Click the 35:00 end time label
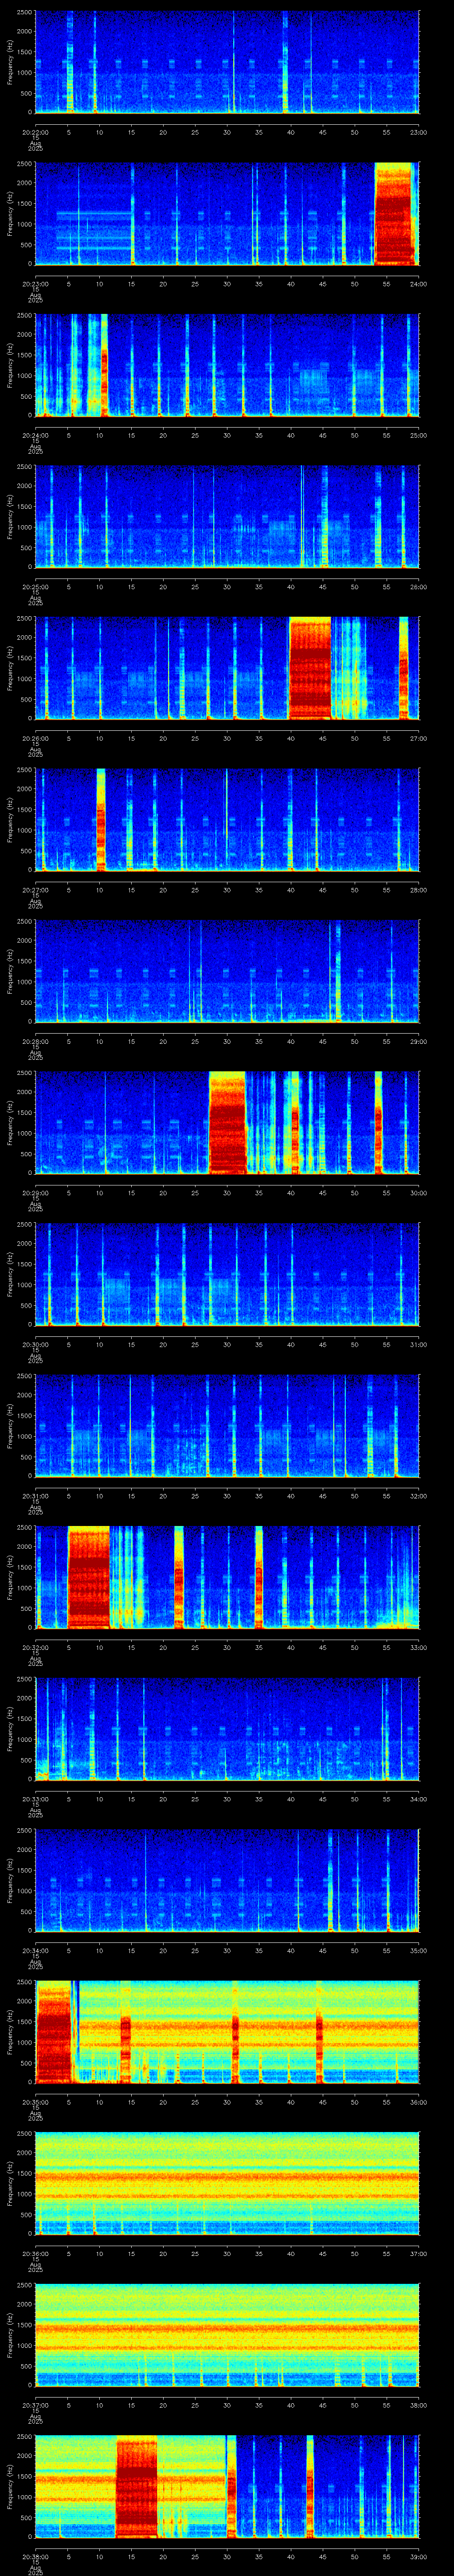The height and width of the screenshot is (2576, 454). [418, 1949]
